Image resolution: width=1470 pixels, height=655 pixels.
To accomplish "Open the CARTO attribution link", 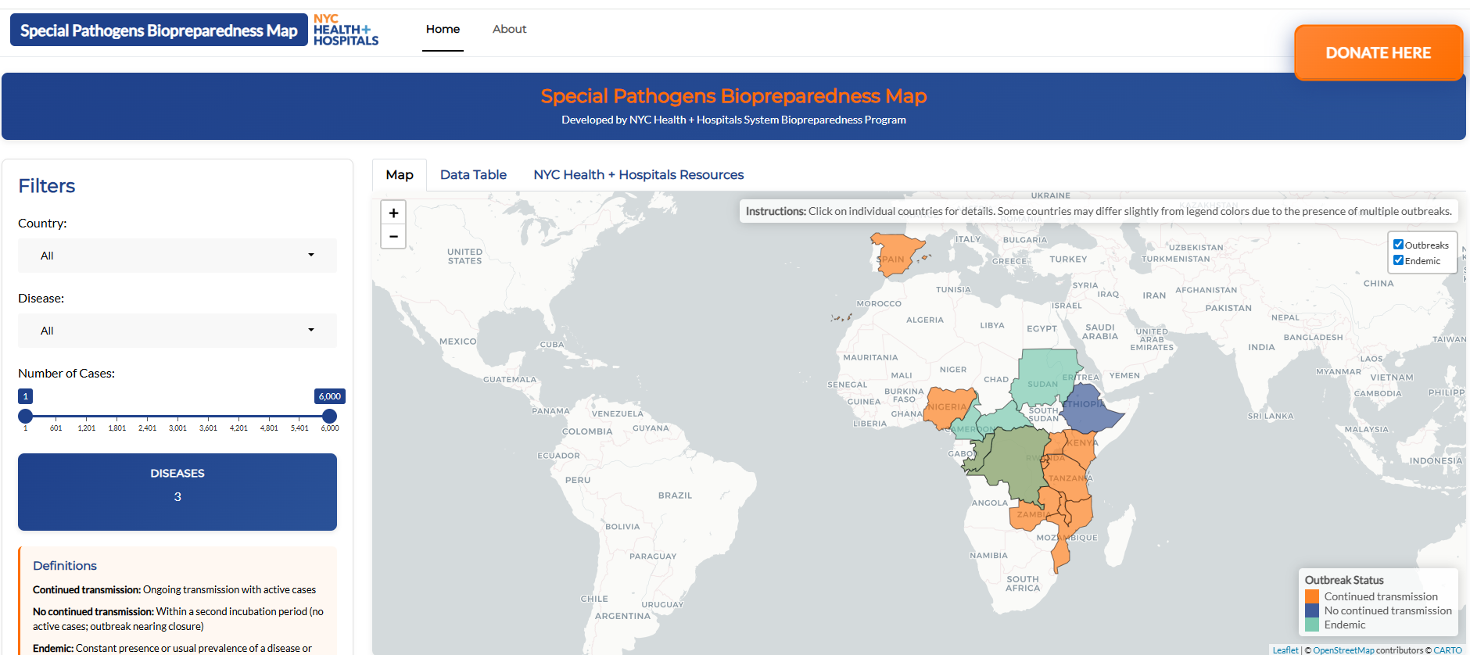I will (1447, 650).
